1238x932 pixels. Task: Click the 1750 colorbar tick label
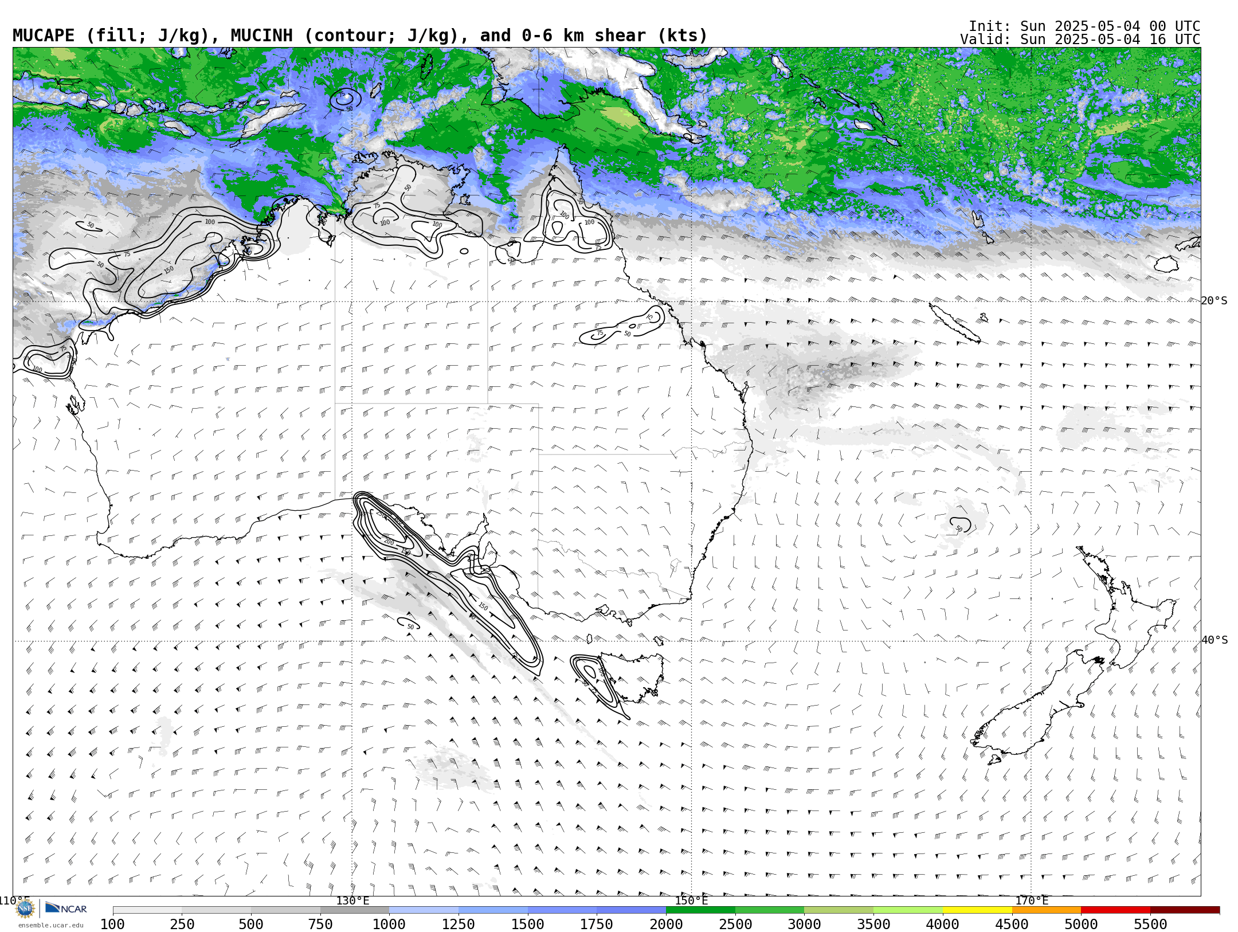pos(597,925)
